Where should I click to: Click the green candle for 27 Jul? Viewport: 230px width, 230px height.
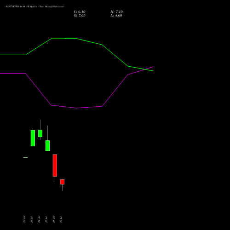coord(47,145)
